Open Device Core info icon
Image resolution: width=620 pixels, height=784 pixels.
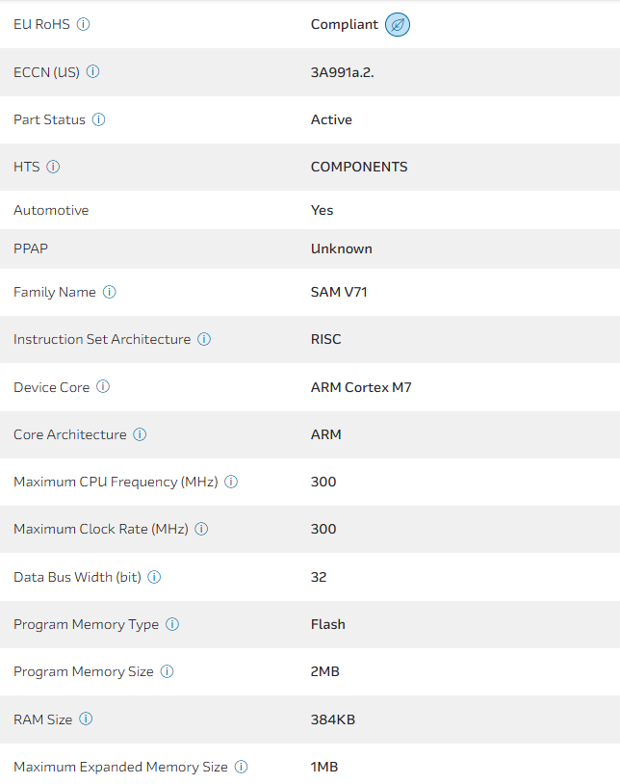tap(103, 387)
